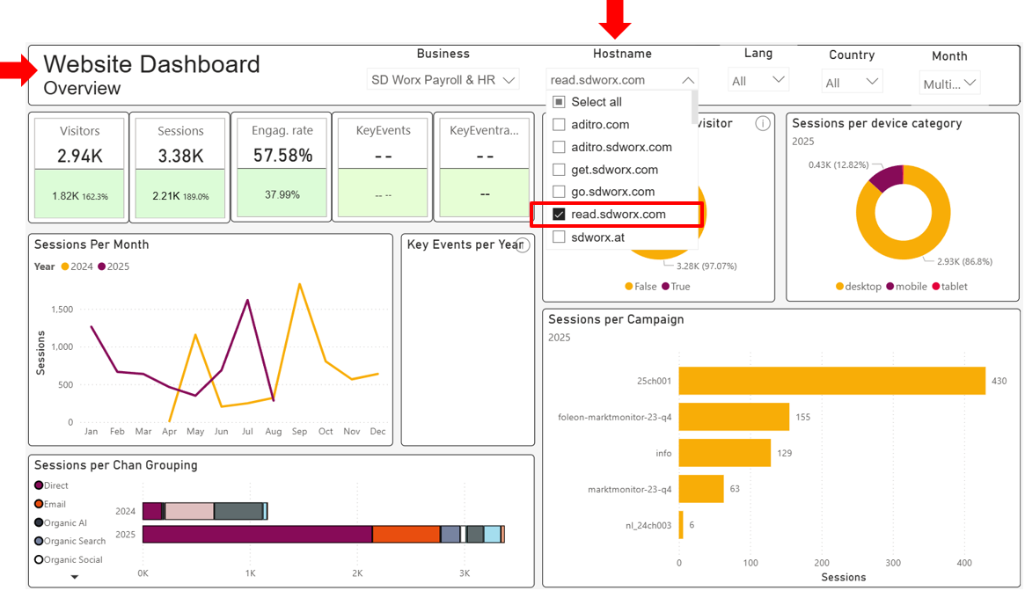The width and height of the screenshot is (1025, 598).
Task: Select the marktmonitor-23-q4 campaign bar
Action: point(700,489)
